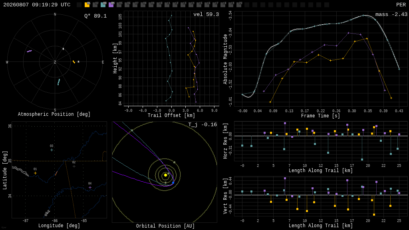
Task: Select station 20 square in top bar
Action: coord(239,5)
